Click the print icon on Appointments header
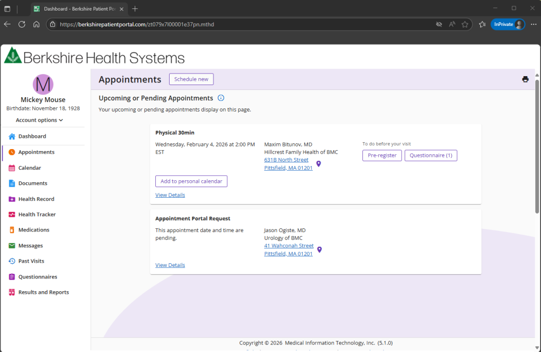The image size is (541, 352). (x=525, y=79)
